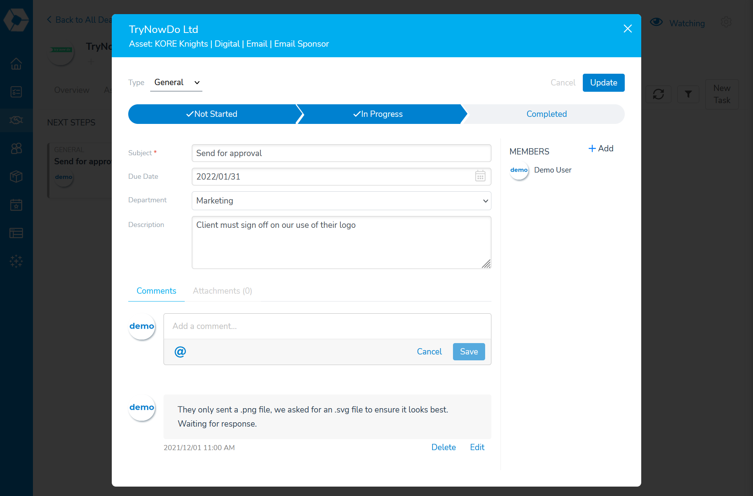Click the demo avatar beside comment box
Image resolution: width=753 pixels, height=496 pixels.
142,326
